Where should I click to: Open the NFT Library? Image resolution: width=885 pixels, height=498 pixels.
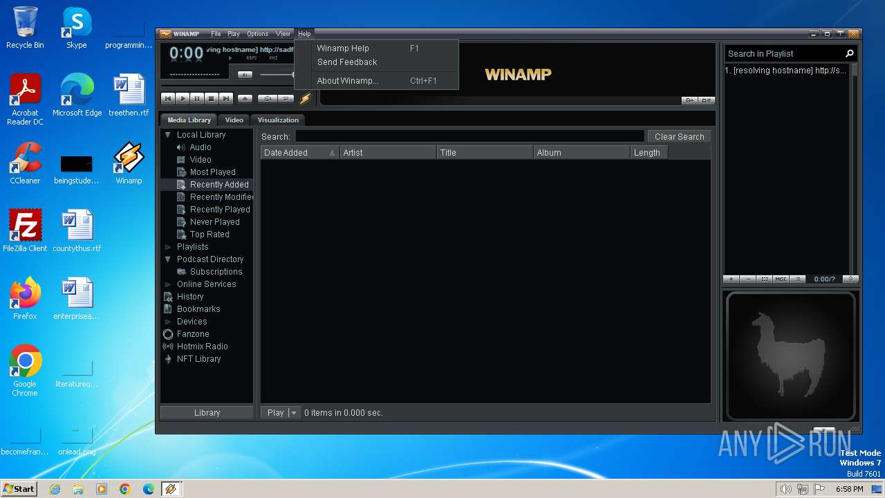click(x=198, y=359)
